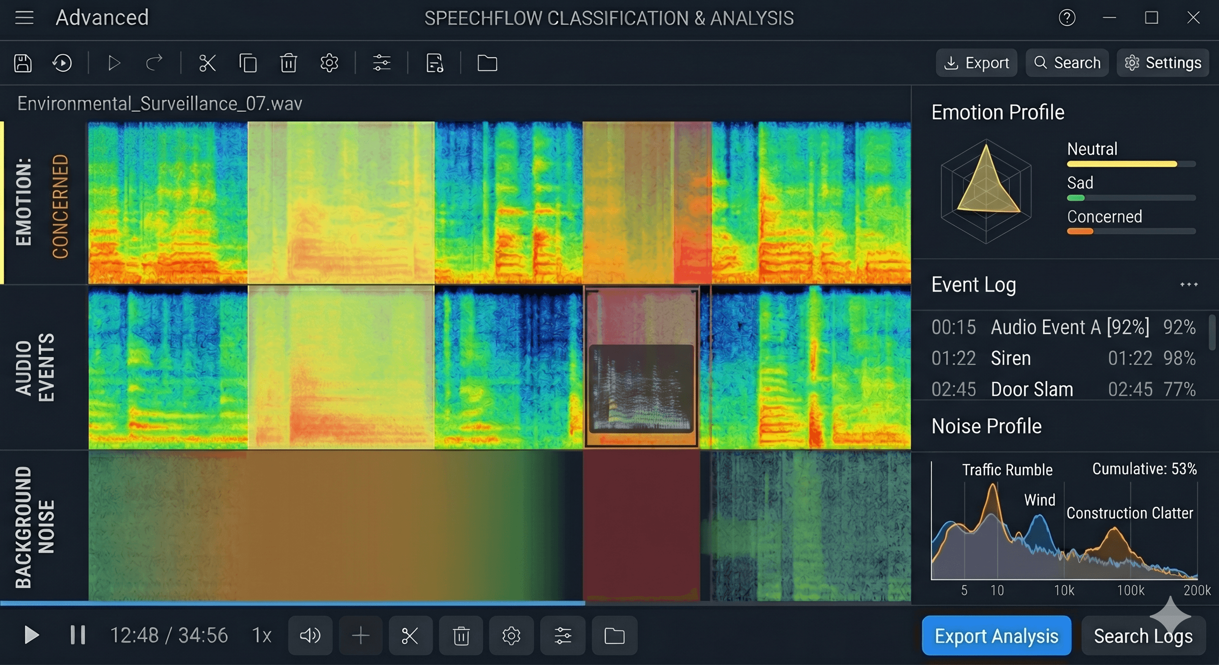This screenshot has height=665, width=1219.
Task: Click the Emotion Profile heading
Action: point(997,112)
